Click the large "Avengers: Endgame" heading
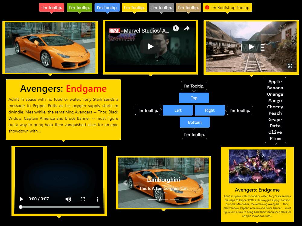Image resolution: width=302 pixels, height=226 pixels. pyautogui.click(x=63, y=88)
